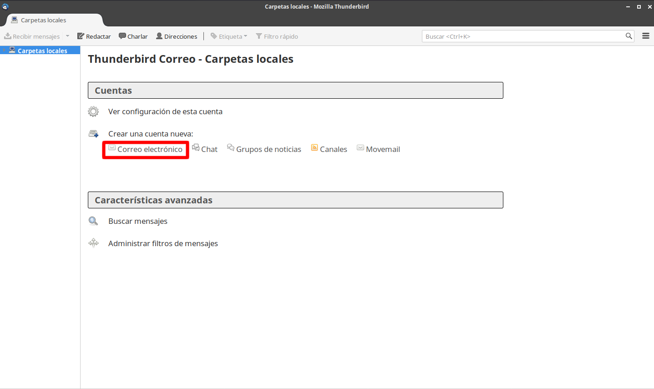Select the Carpetas locales tab
This screenshot has height=389, width=654.
click(55, 20)
